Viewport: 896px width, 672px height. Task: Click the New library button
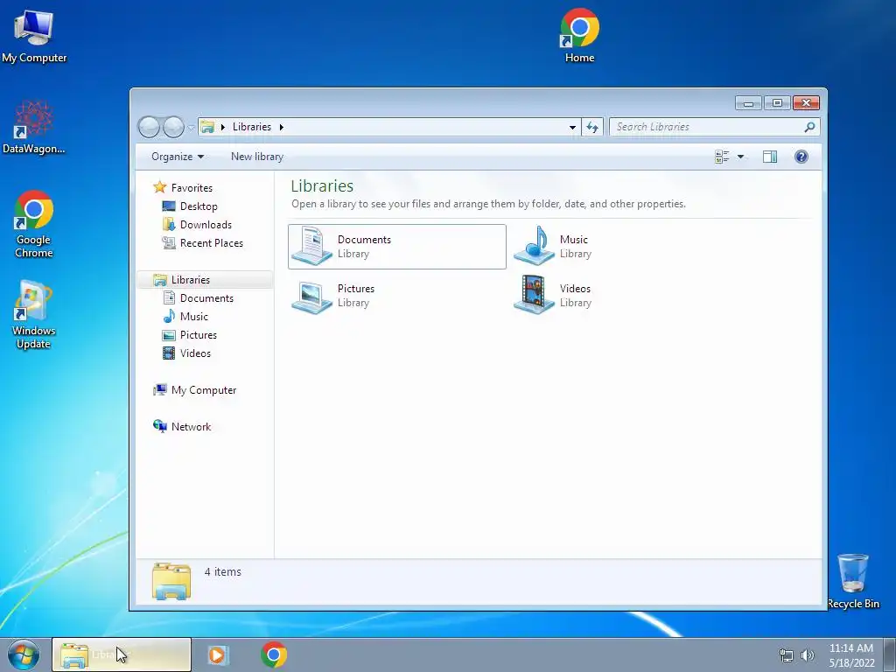pyautogui.click(x=257, y=157)
